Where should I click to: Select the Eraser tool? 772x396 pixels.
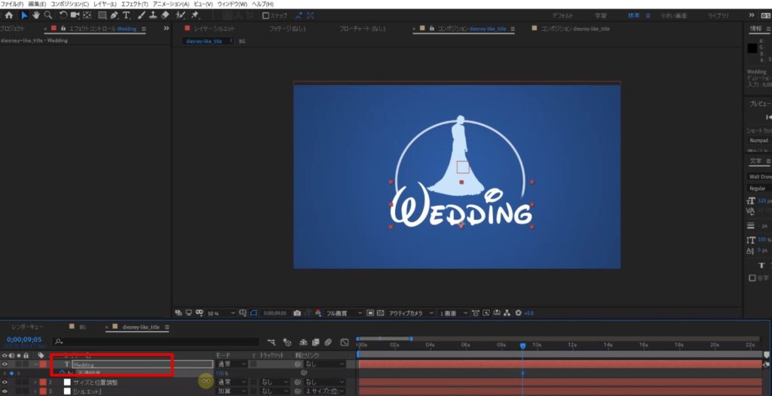(x=165, y=15)
